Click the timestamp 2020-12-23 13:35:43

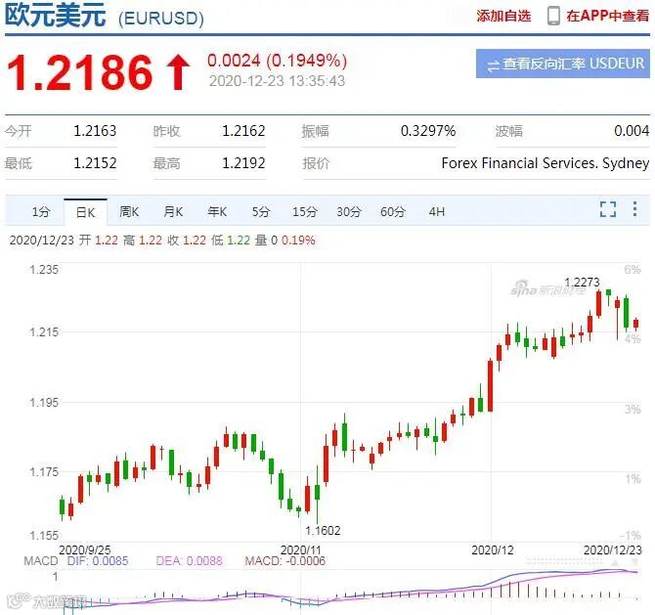tap(277, 80)
